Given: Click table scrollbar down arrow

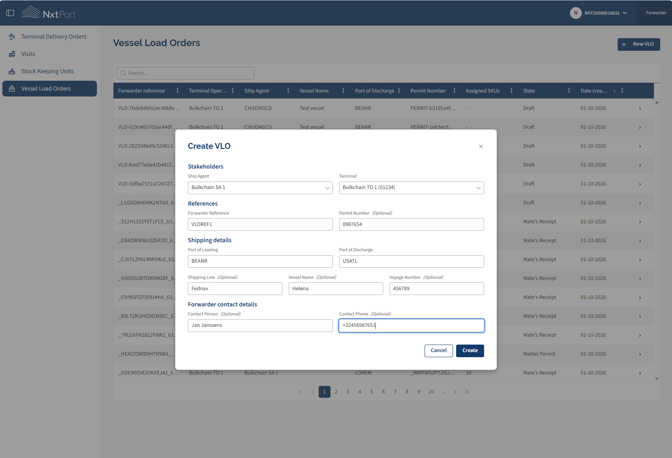Looking at the screenshot, I should pos(657,379).
